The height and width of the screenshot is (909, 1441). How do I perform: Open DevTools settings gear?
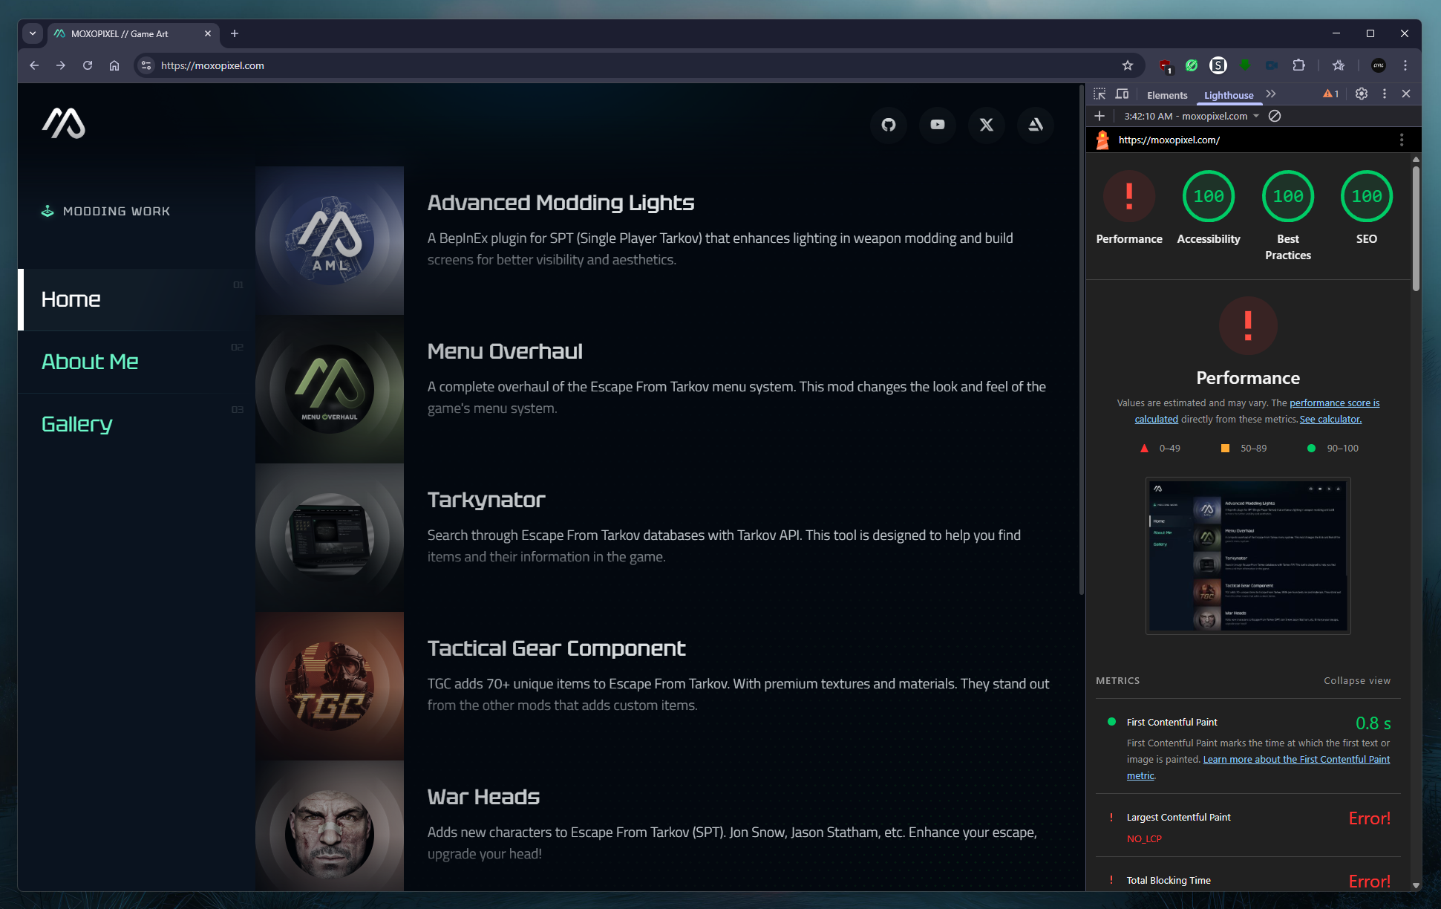coord(1362,94)
